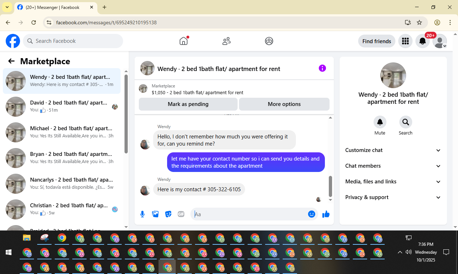458x274 pixels.
Task: Open the Bryan conversation
Action: (x=62, y=158)
